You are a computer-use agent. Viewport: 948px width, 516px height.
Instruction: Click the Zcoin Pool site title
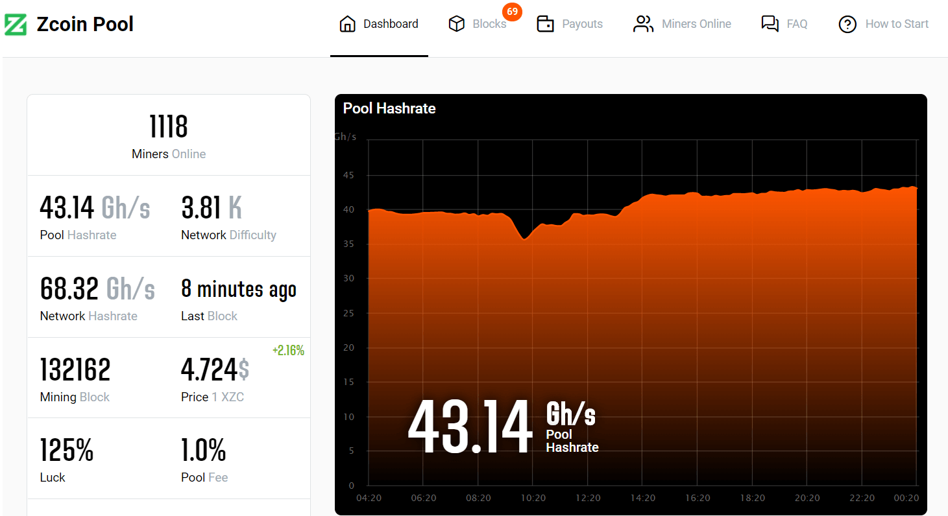(x=85, y=25)
